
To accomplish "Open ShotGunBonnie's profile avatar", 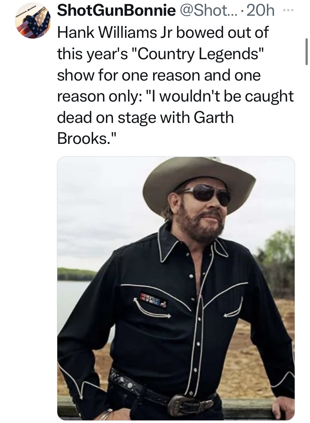I will pos(33,21).
